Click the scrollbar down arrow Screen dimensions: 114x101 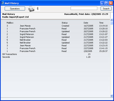point(112,96)
